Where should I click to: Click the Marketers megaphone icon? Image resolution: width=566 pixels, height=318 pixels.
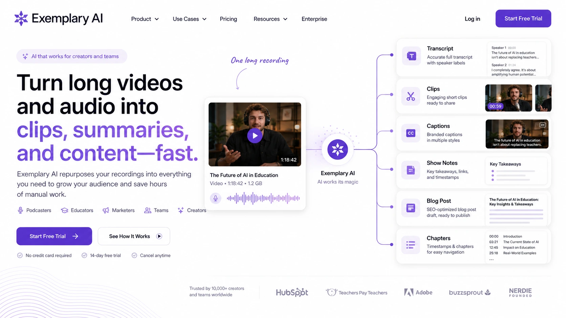pos(106,210)
